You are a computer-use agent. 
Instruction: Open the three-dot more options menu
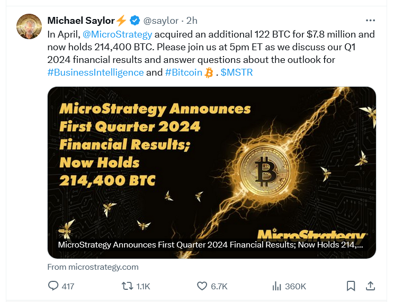click(x=370, y=21)
